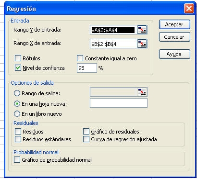The height and width of the screenshot is (179, 197).
Task: Click range selector icon for Rango Y
Action: 142,30
